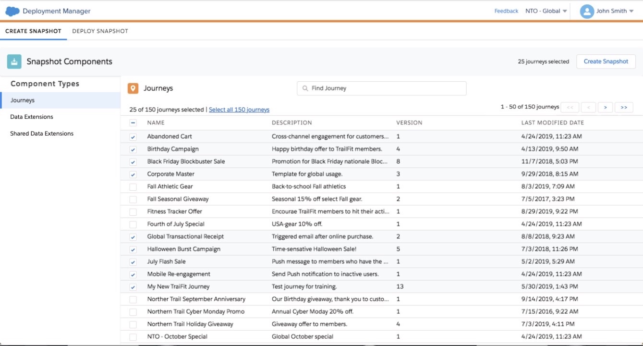Screen dimensions: 643x346
Task: Click the first page pagination arrow
Action: (x=570, y=107)
